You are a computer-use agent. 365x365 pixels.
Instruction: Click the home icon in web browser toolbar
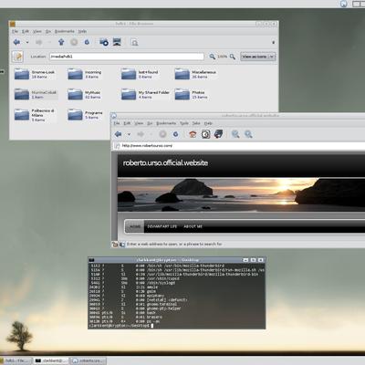[193, 134]
